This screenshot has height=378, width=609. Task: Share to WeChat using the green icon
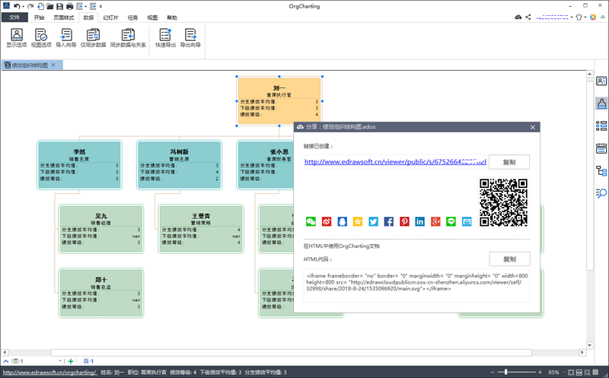[310, 221]
